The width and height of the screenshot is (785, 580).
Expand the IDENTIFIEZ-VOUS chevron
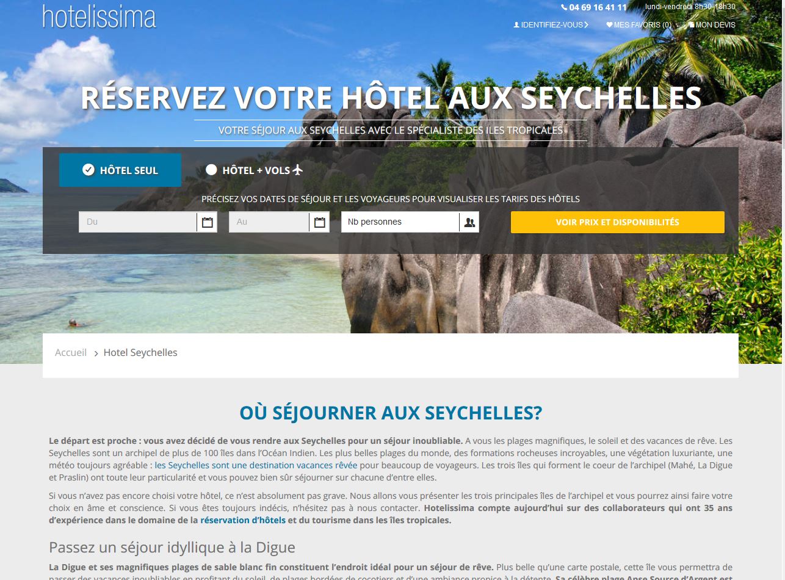point(587,25)
